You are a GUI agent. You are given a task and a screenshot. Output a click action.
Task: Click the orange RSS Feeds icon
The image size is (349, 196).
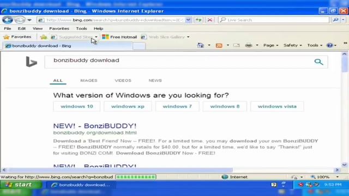(x=219, y=45)
